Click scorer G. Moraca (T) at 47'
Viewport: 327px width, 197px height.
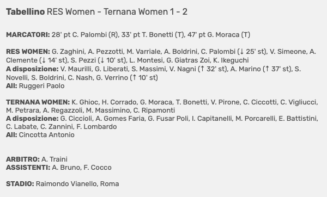pyautogui.click(x=228, y=35)
